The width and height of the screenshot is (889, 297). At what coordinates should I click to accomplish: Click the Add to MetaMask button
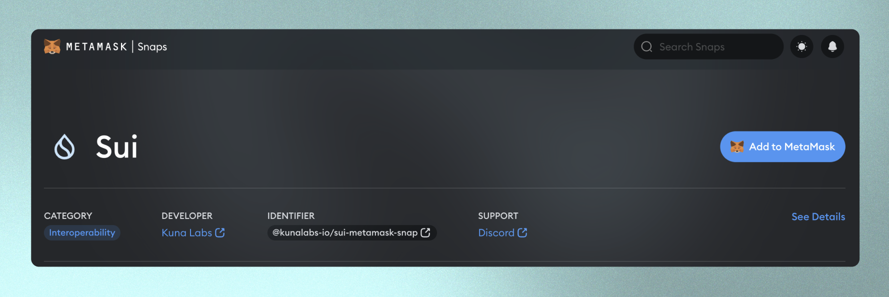(782, 146)
